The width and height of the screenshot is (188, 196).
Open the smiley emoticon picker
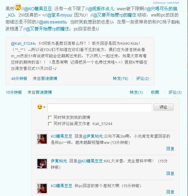click(40, 107)
